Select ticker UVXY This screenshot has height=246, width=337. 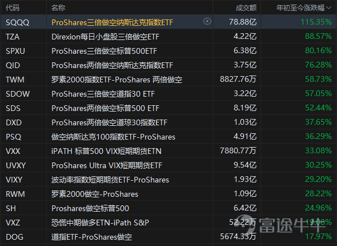pos(15,165)
